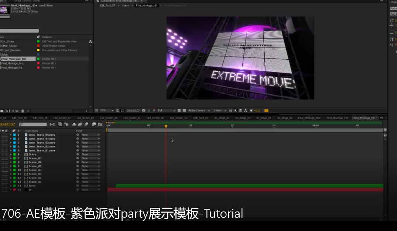Viewport: 397px width, 231px height.
Task: Click the Edit_Text_07 breadcrumb in viewer
Action: pyautogui.click(x=107, y=6)
